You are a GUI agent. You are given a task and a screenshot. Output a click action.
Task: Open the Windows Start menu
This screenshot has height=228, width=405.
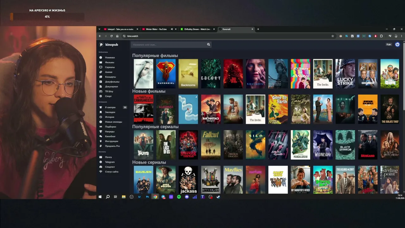tap(100, 197)
